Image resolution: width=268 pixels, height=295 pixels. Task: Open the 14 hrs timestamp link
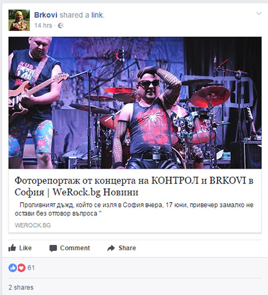tap(43, 26)
